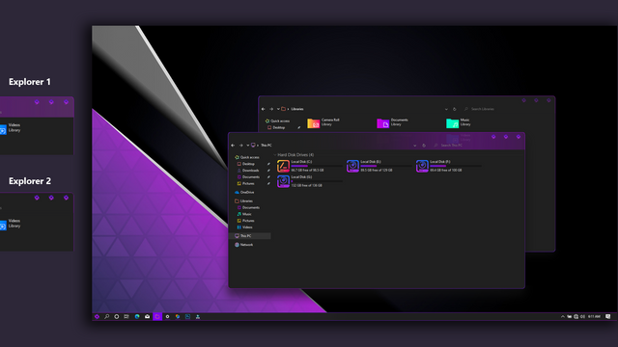
Task: Select Desktop in This PC sidebar
Action: (246, 164)
